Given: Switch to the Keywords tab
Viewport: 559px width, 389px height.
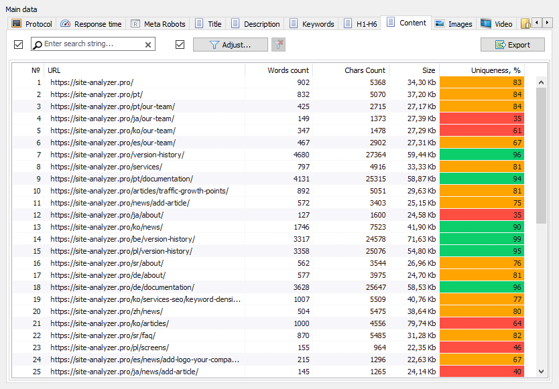Looking at the screenshot, I should (x=312, y=24).
